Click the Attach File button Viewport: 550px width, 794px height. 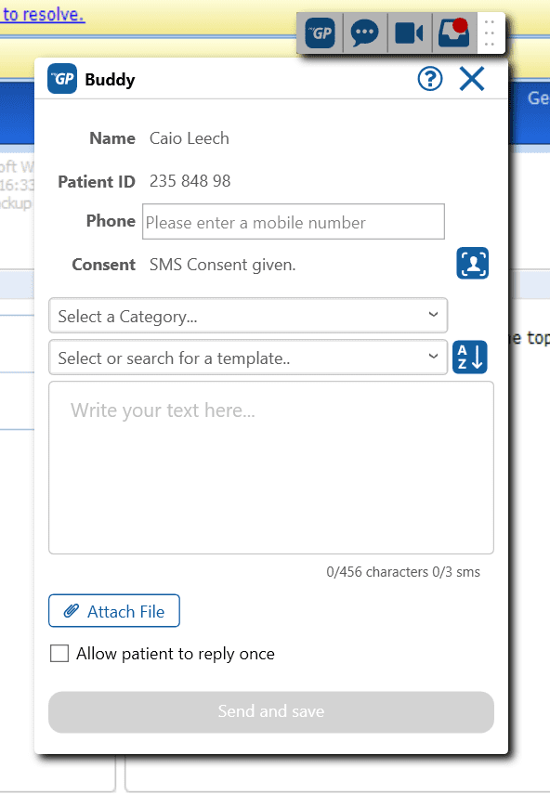point(114,611)
